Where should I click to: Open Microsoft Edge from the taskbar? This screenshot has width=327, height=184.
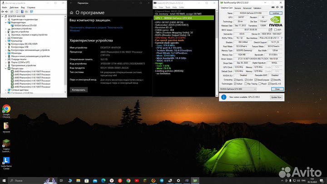[x=103, y=181]
